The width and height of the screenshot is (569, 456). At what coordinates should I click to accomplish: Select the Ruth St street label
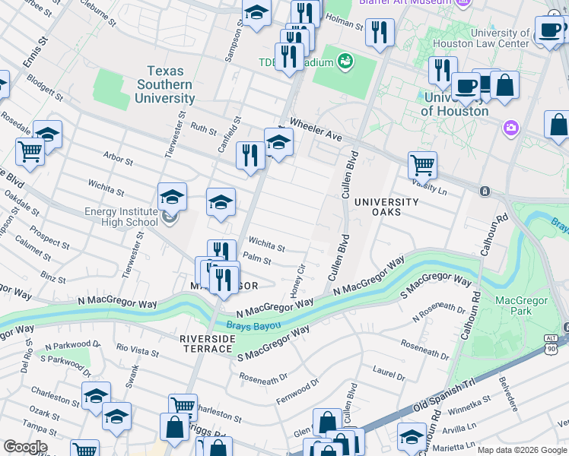click(x=204, y=128)
